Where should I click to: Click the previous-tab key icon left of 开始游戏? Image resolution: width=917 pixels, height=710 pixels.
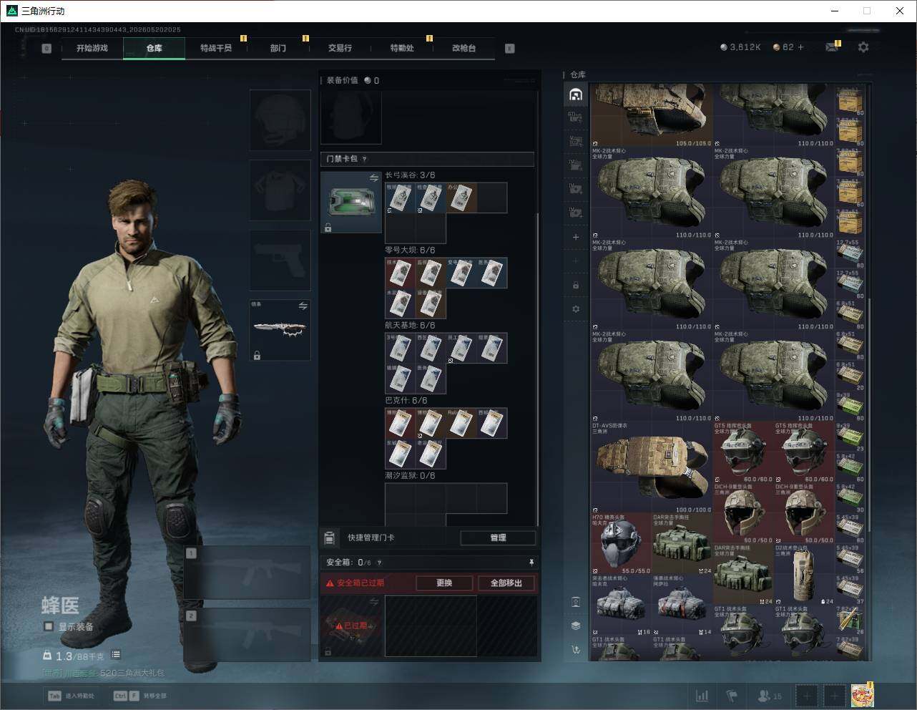pos(46,49)
